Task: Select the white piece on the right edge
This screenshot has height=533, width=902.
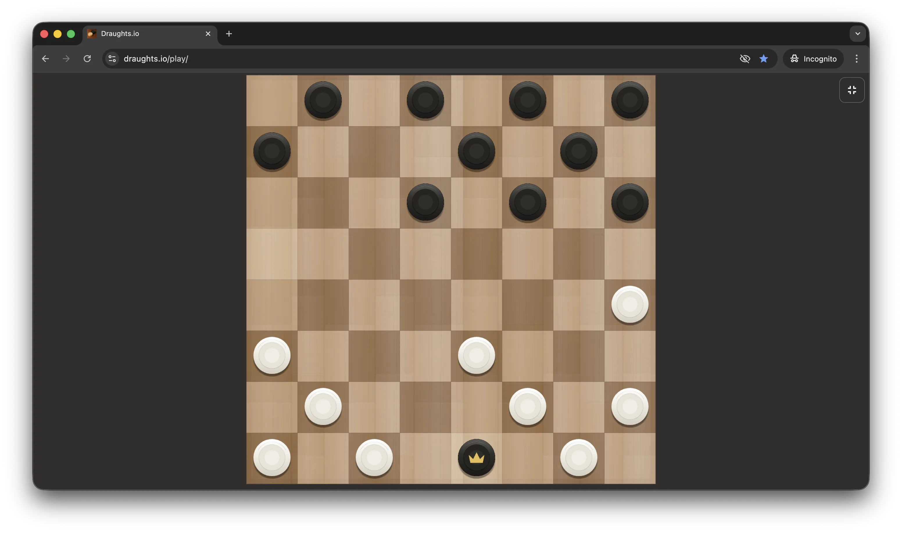Action: coord(630,304)
